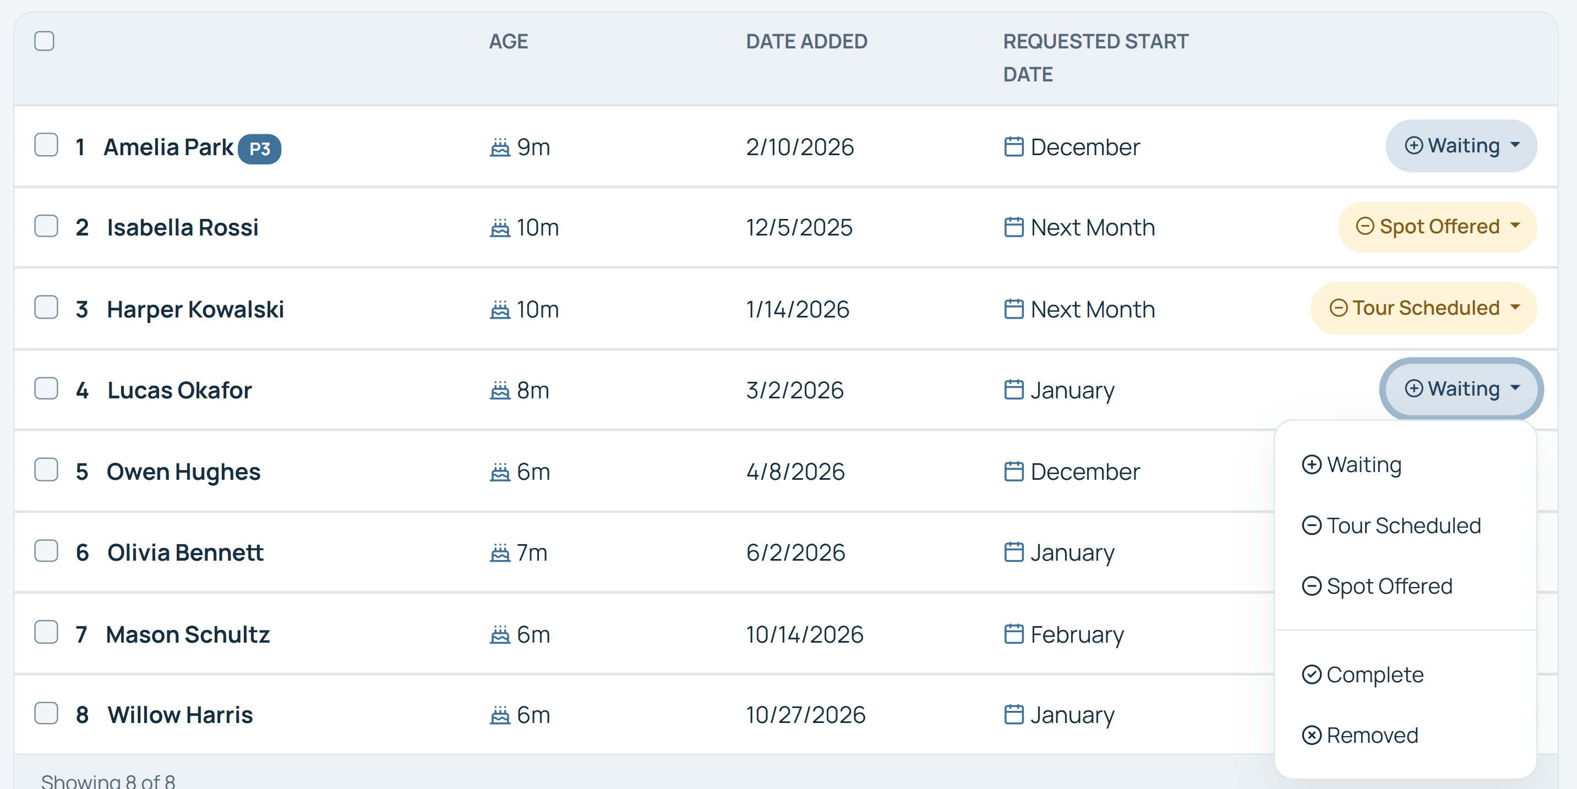Open Amelia Park's waitlist entry
This screenshot has height=789, width=1577.
[168, 147]
